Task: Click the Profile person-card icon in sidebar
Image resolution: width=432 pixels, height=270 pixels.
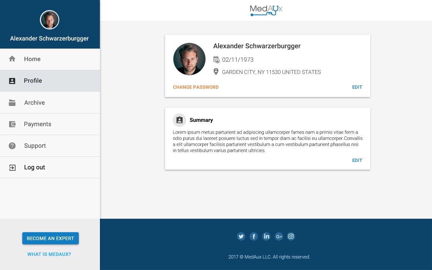Action: [x=12, y=81]
